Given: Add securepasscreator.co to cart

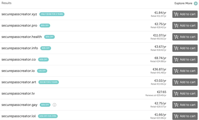Looking at the screenshot, I should coord(185,60).
